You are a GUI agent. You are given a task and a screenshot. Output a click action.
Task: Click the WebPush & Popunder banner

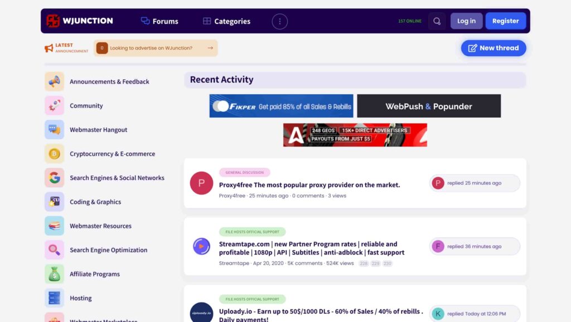pyautogui.click(x=429, y=106)
